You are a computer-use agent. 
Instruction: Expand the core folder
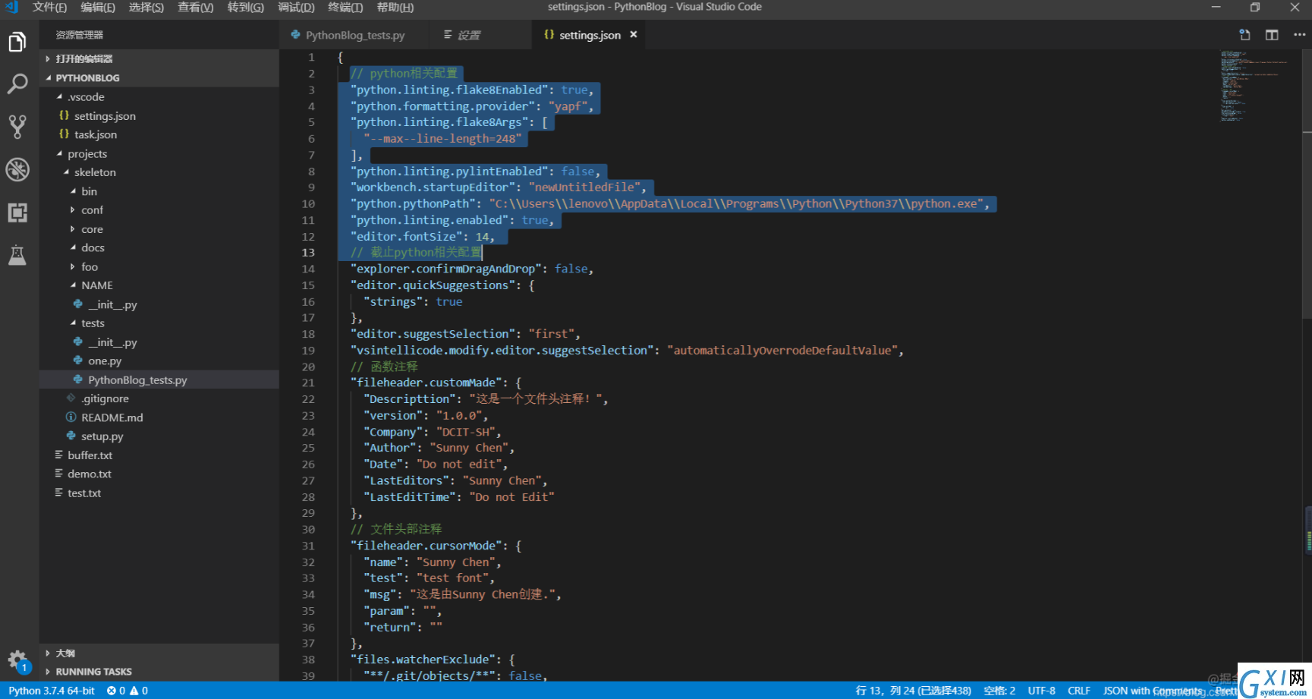(x=92, y=229)
